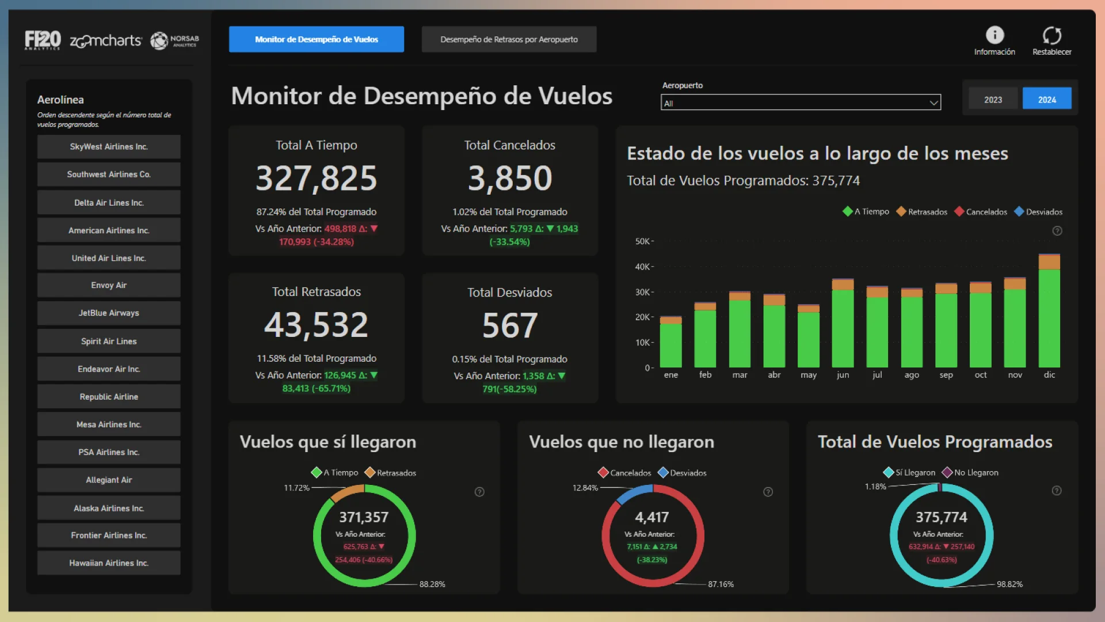Filter by Republic Airline
1105x622 pixels.
pos(109,397)
